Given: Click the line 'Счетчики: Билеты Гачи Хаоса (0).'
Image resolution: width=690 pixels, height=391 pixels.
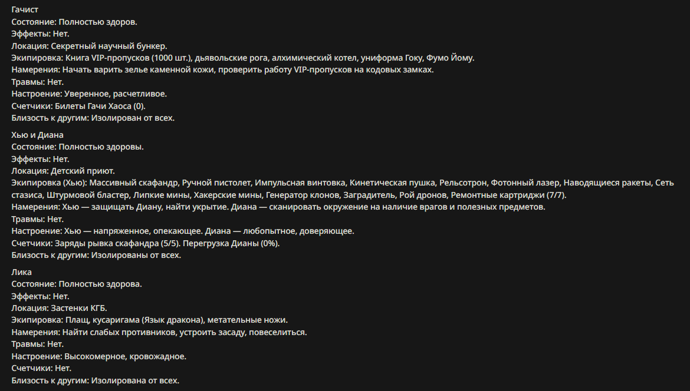Looking at the screenshot, I should [78, 106].
